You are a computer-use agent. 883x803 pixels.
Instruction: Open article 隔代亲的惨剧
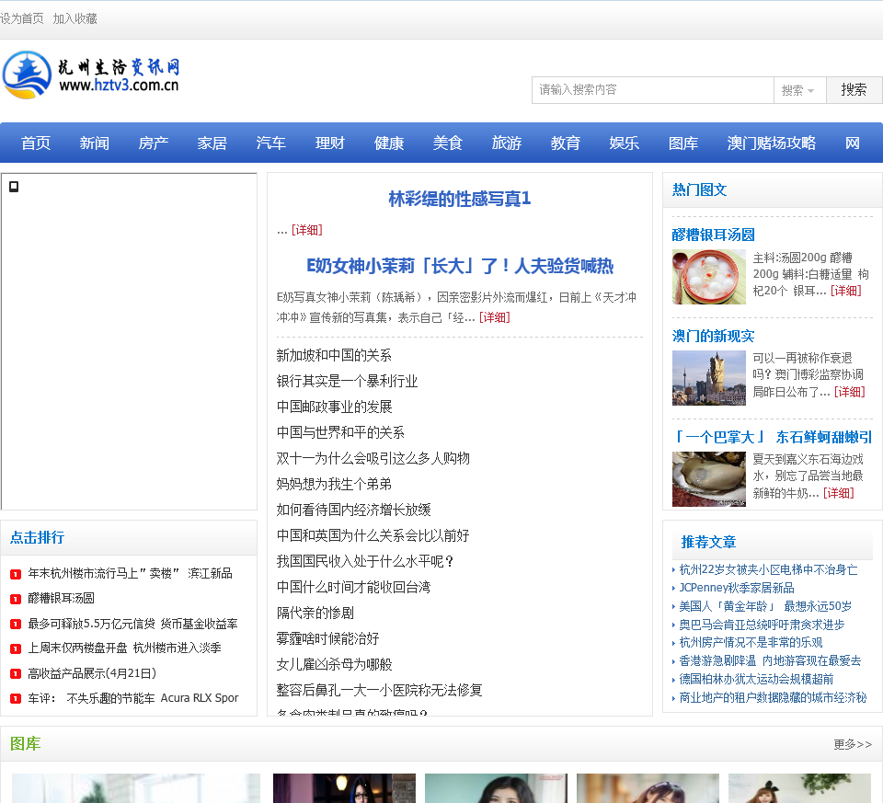315,614
